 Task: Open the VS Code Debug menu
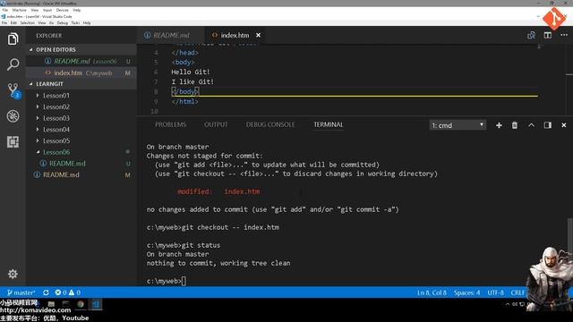(63, 22)
